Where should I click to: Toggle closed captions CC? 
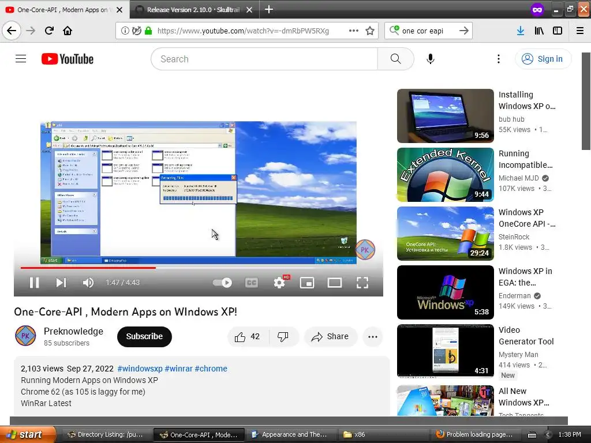[252, 283]
